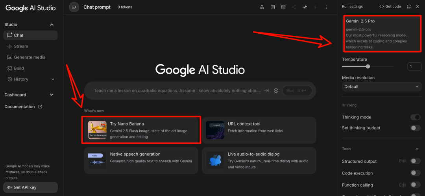Viewport: 425px width, 196px height.
Task: Open the three-dot more options menu
Action: [326, 7]
